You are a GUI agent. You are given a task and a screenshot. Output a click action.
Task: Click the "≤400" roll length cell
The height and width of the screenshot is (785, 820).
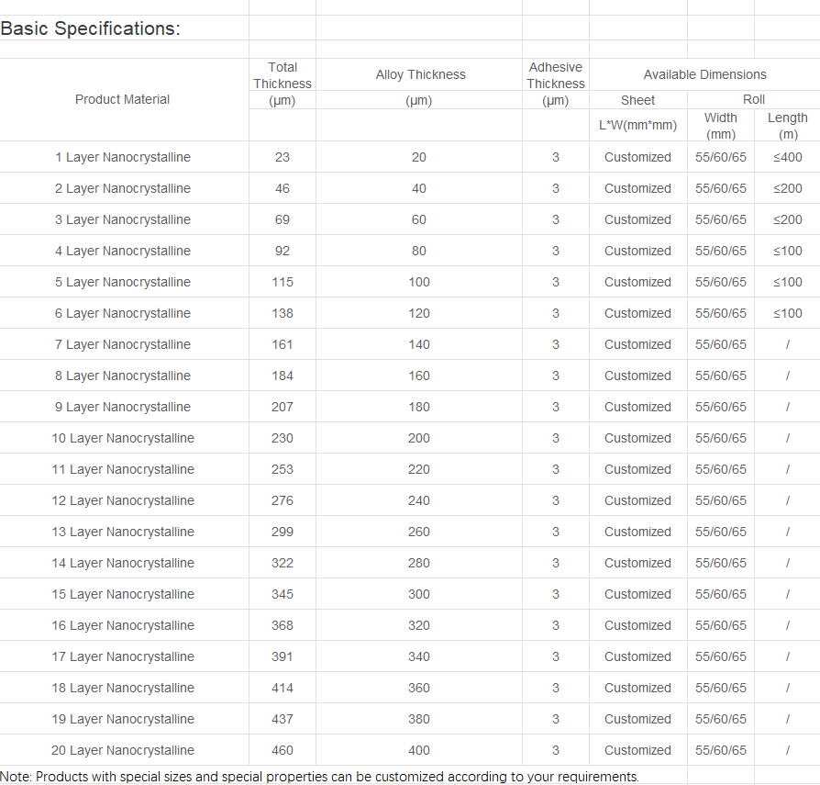pyautogui.click(x=787, y=157)
